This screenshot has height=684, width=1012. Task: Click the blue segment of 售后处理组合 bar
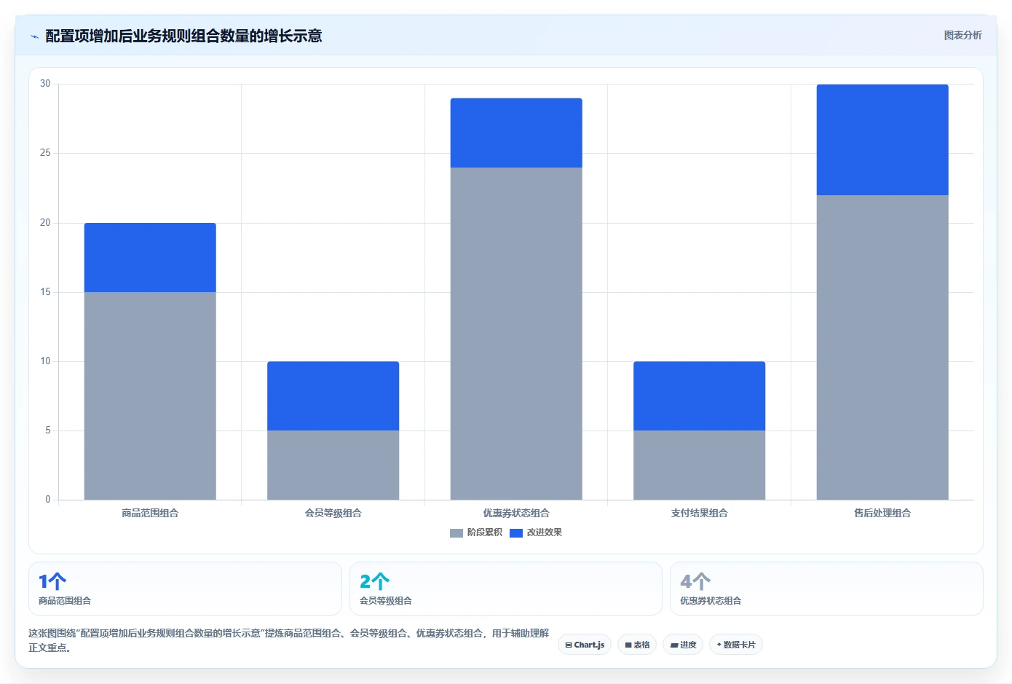pyautogui.click(x=882, y=140)
